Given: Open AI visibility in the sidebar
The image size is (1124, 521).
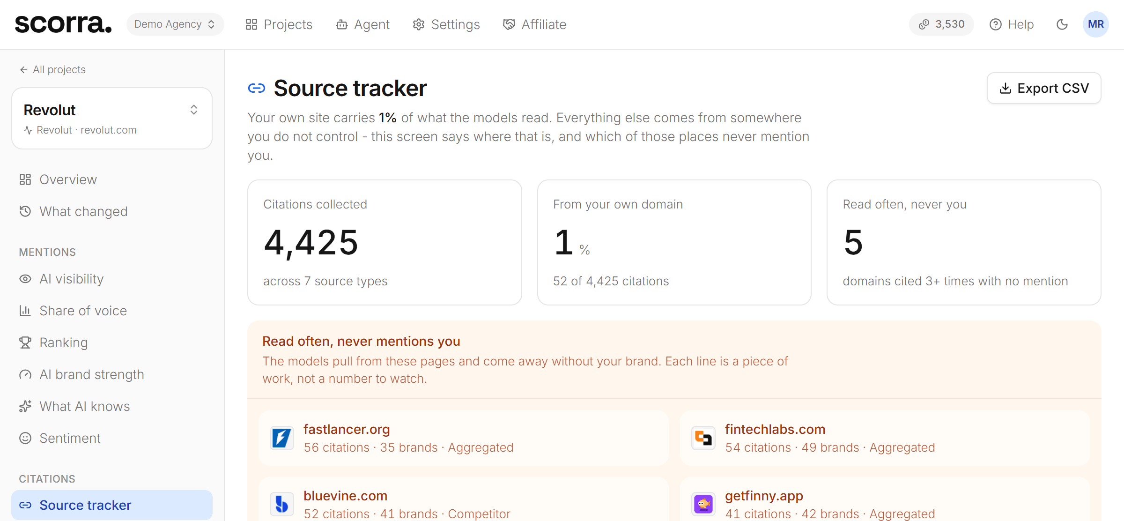Looking at the screenshot, I should point(112,279).
